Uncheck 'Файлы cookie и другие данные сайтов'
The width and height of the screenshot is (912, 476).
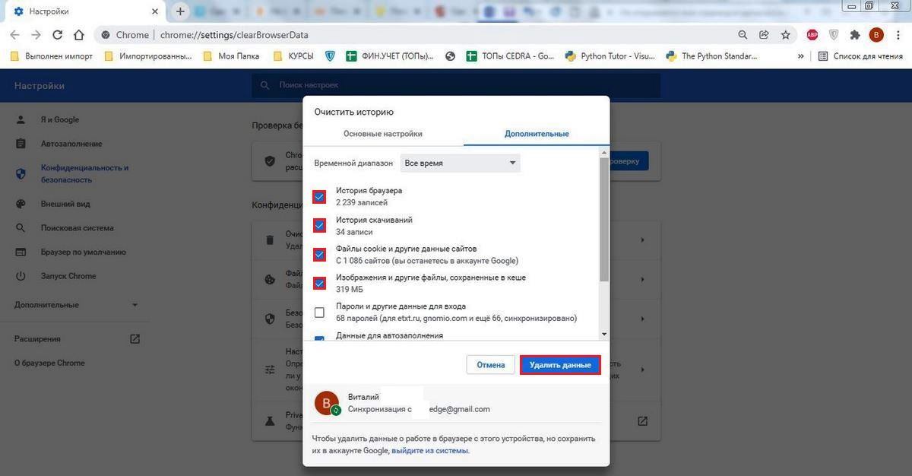pos(319,255)
